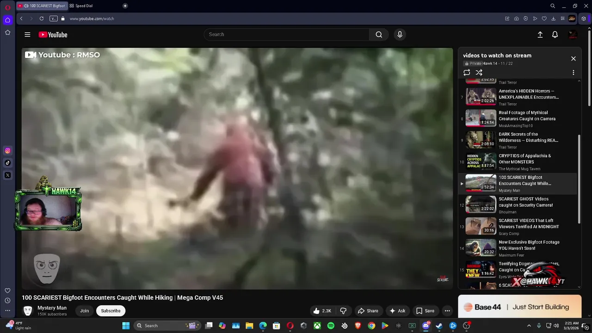
Task: Open Opera sidebar history clock
Action: tap(7, 301)
